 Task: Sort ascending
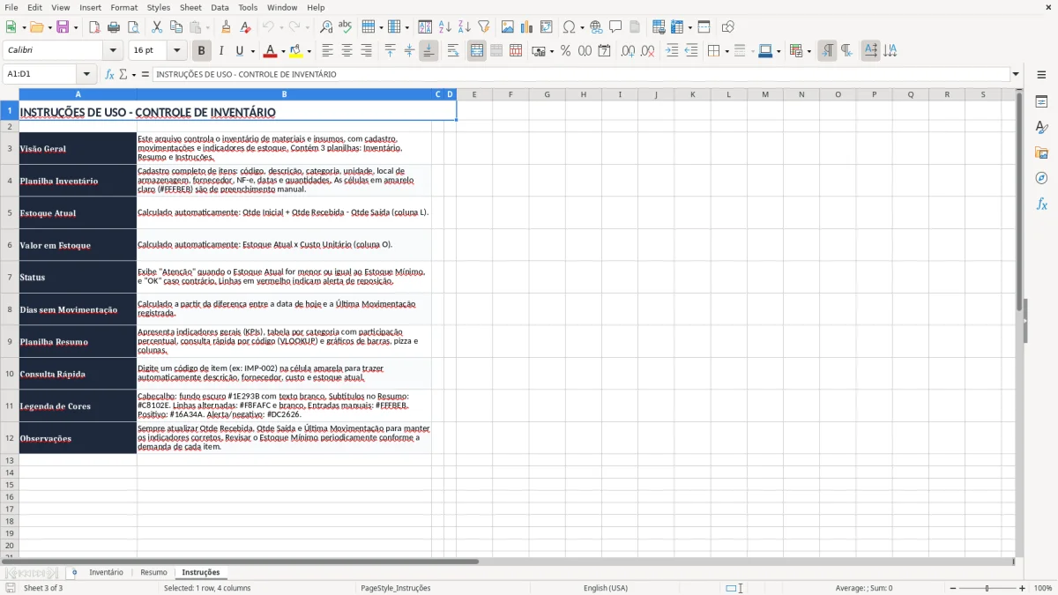click(445, 27)
